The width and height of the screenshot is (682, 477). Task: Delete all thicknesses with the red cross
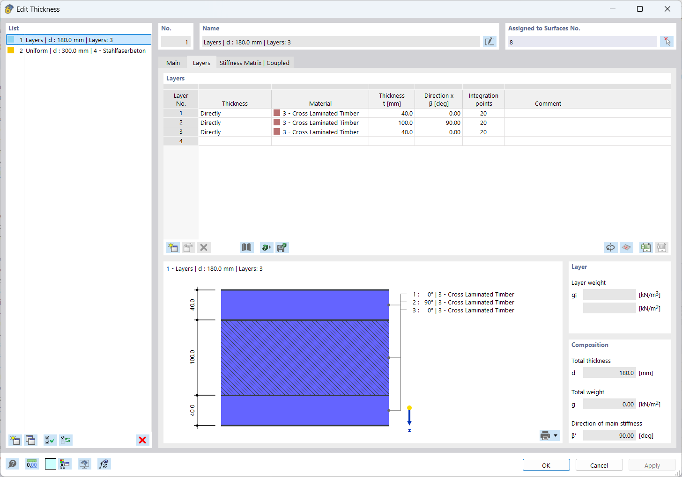click(x=142, y=440)
